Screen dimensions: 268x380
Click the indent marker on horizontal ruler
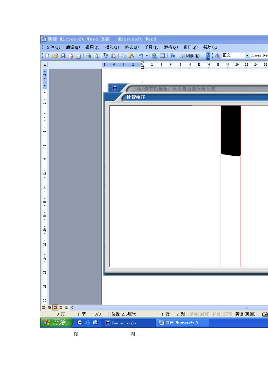click(142, 65)
